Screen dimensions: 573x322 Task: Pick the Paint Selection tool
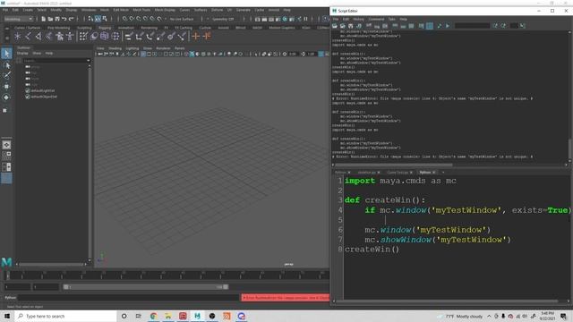[6, 75]
